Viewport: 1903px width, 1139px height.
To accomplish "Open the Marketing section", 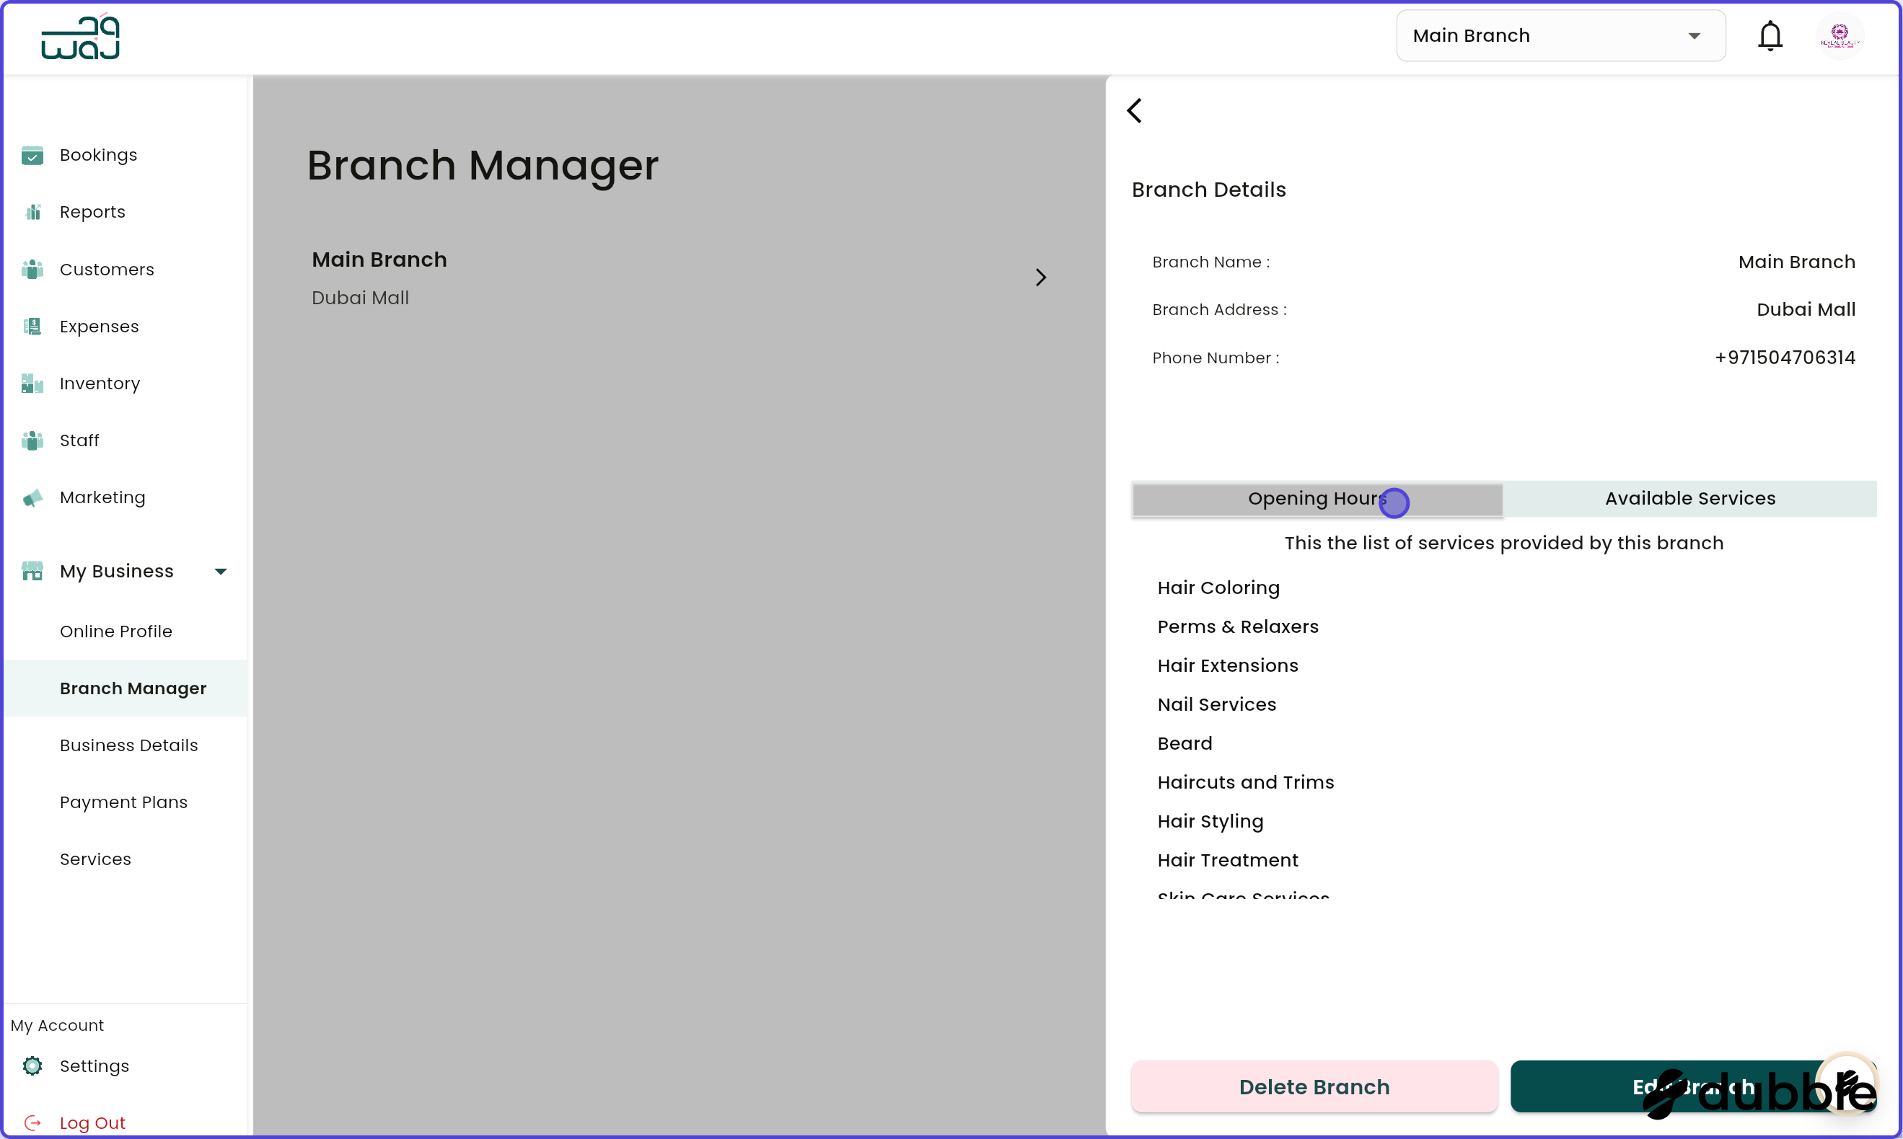I will 102,497.
